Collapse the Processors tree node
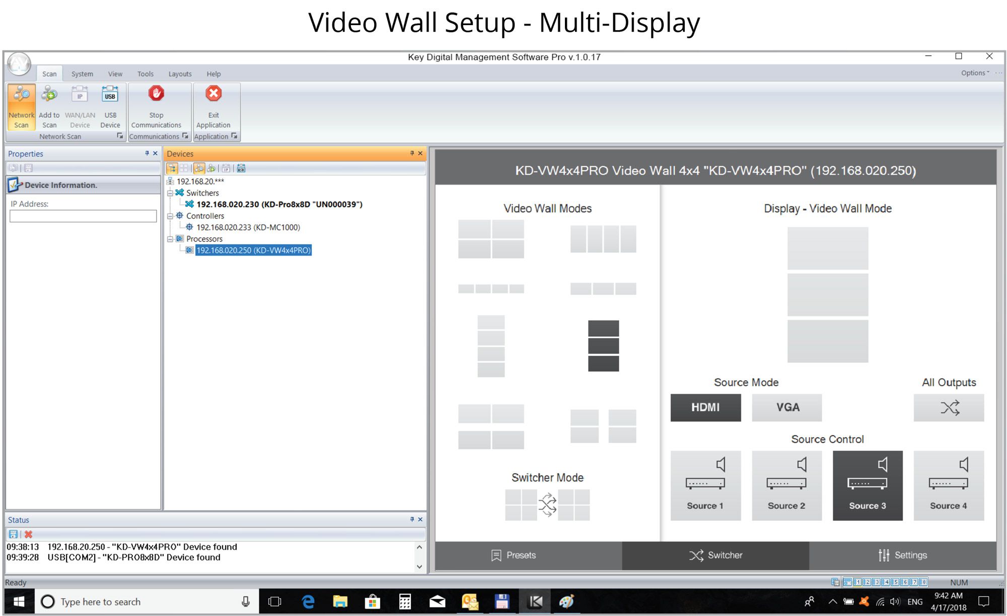Image resolution: width=1007 pixels, height=616 pixels. [170, 239]
